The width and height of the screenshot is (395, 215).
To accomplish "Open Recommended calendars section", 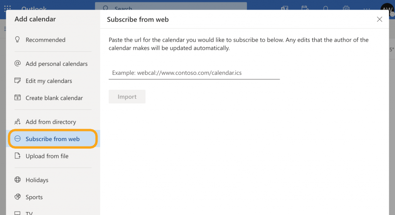I will coord(45,40).
